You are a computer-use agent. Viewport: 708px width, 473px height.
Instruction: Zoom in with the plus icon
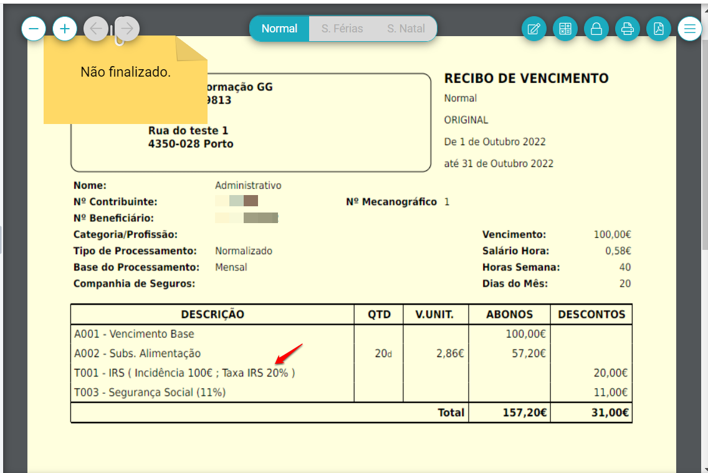(x=65, y=28)
